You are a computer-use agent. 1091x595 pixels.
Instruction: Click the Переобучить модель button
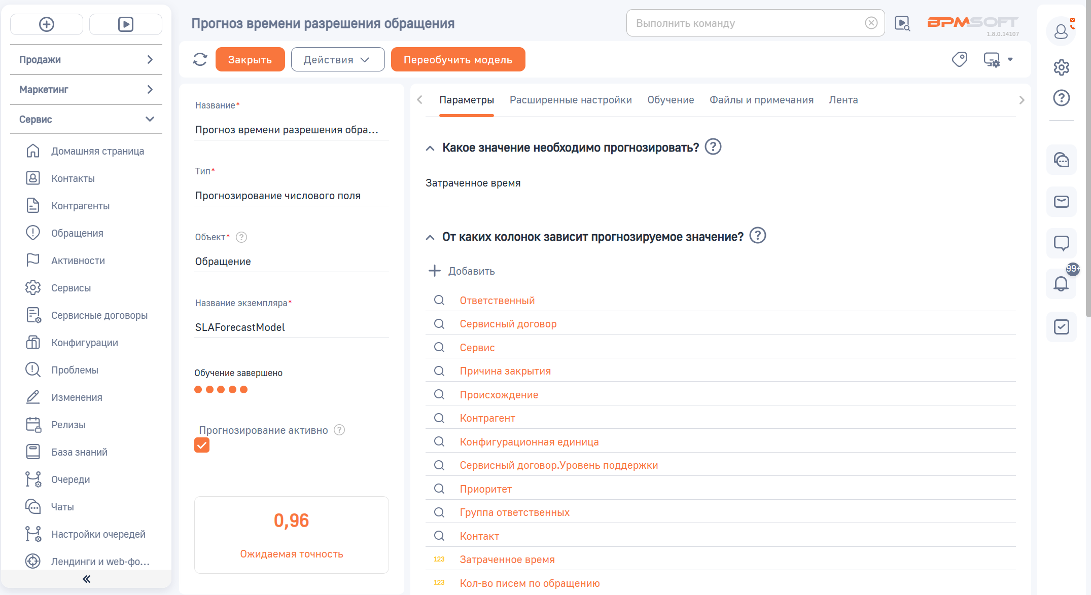point(458,59)
